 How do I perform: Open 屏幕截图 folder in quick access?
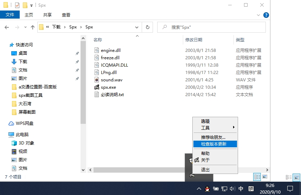(x=24, y=112)
